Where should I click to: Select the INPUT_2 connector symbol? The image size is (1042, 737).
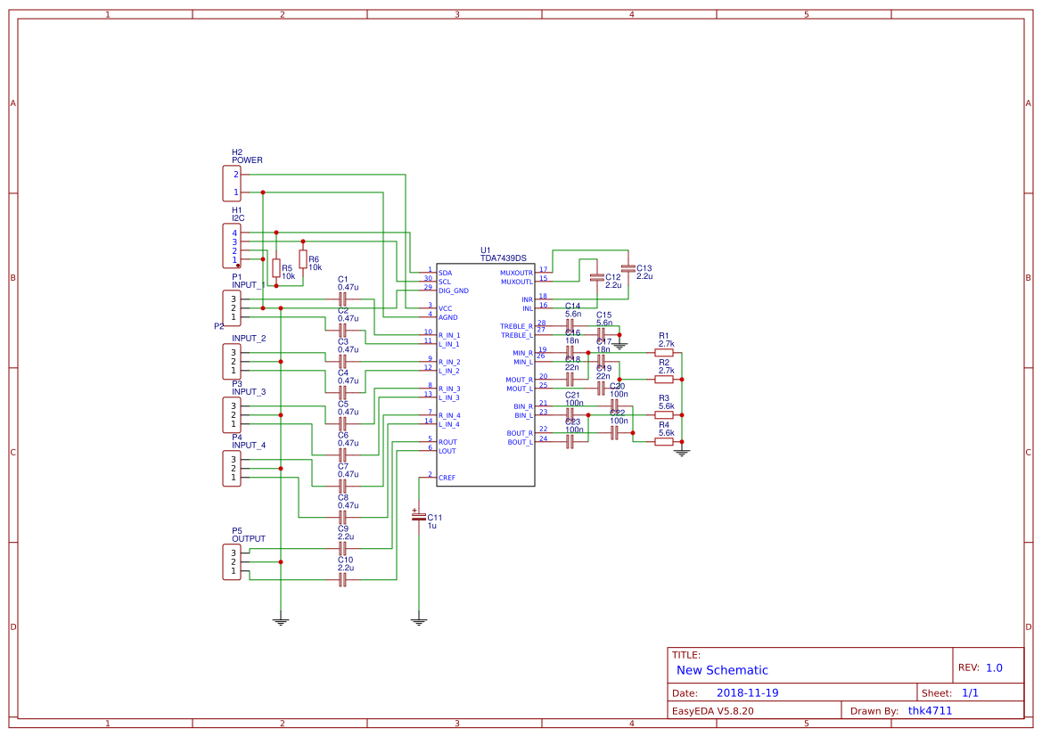coord(231,362)
